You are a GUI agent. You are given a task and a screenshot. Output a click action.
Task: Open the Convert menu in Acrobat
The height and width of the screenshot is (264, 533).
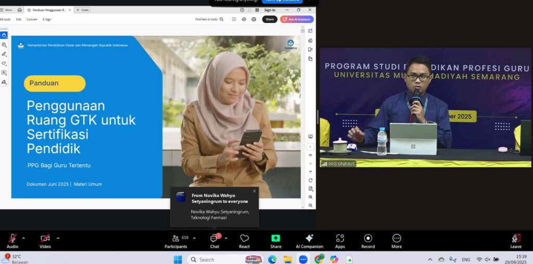click(x=32, y=19)
